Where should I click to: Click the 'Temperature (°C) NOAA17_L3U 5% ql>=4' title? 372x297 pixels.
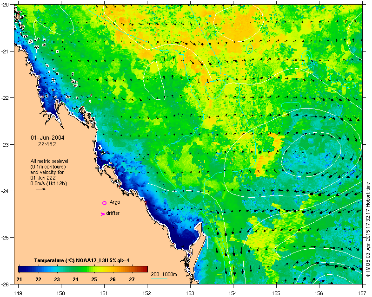(x=82, y=260)
